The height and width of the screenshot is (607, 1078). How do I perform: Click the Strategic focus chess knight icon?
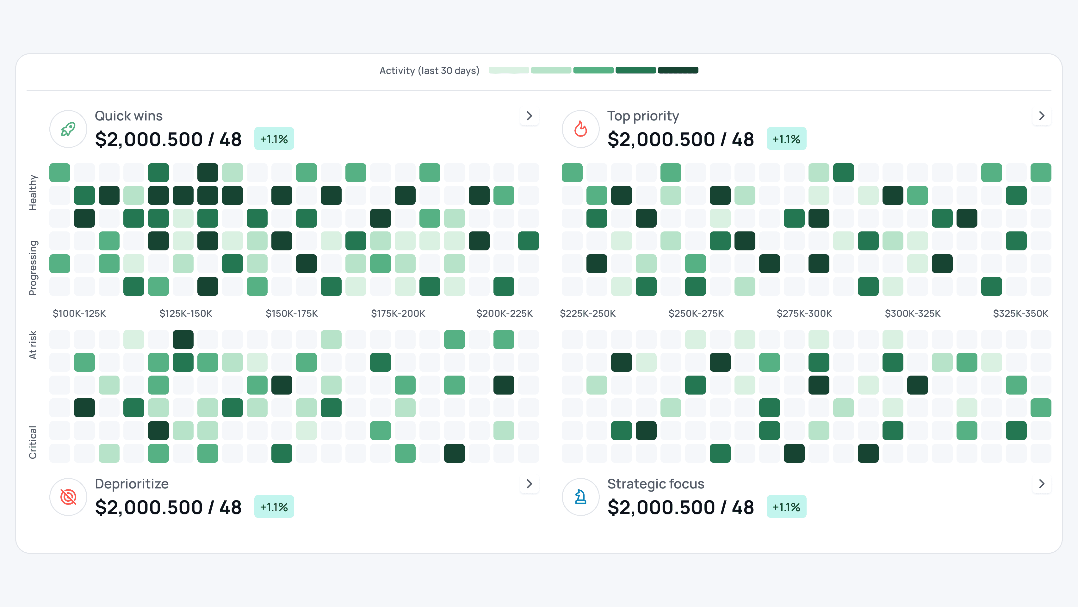[580, 497]
